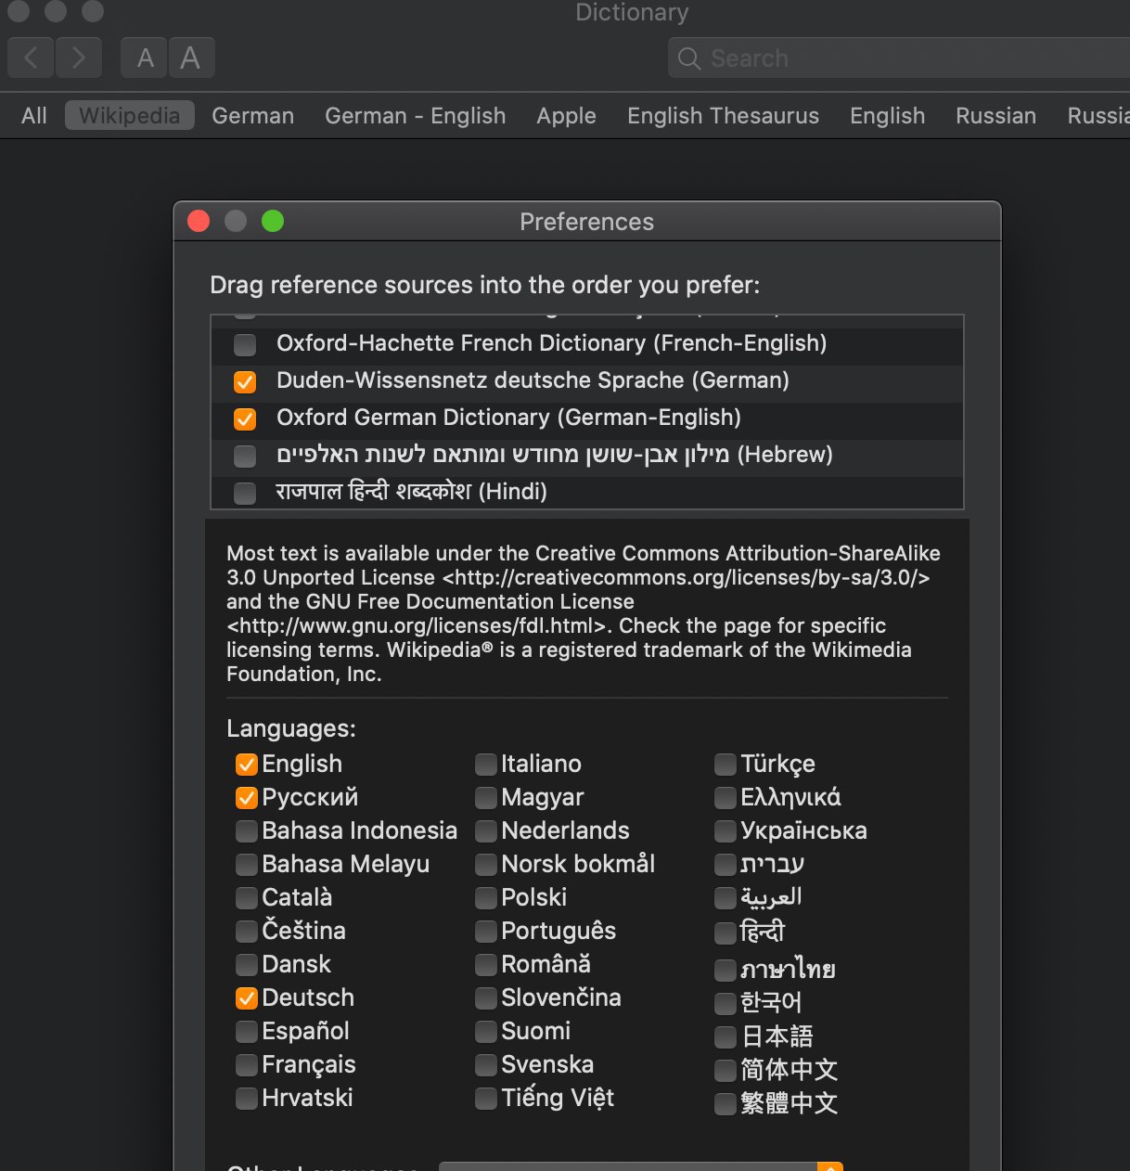The width and height of the screenshot is (1130, 1171).
Task: Check the 繁體中文 language
Action: click(726, 1104)
